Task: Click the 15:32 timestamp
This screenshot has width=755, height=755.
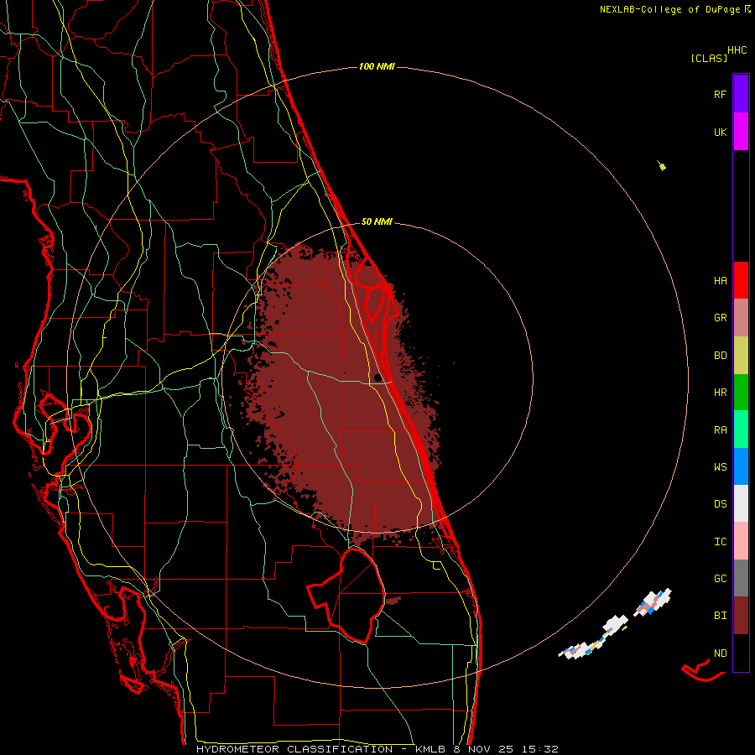Action: (x=542, y=749)
